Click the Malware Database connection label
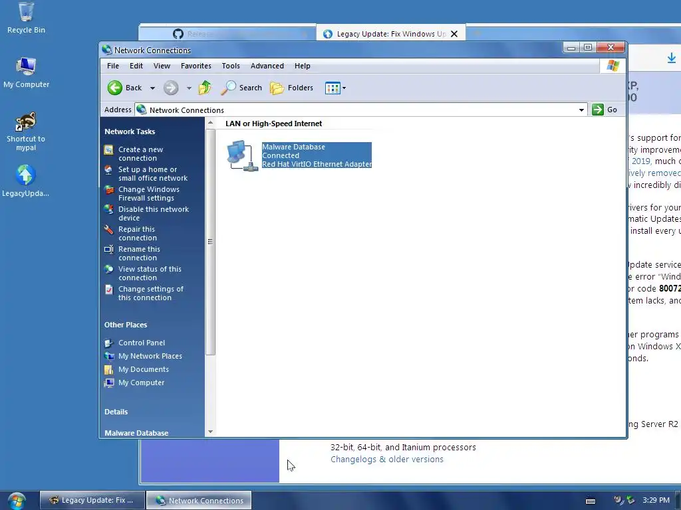The height and width of the screenshot is (510, 681). pos(293,147)
